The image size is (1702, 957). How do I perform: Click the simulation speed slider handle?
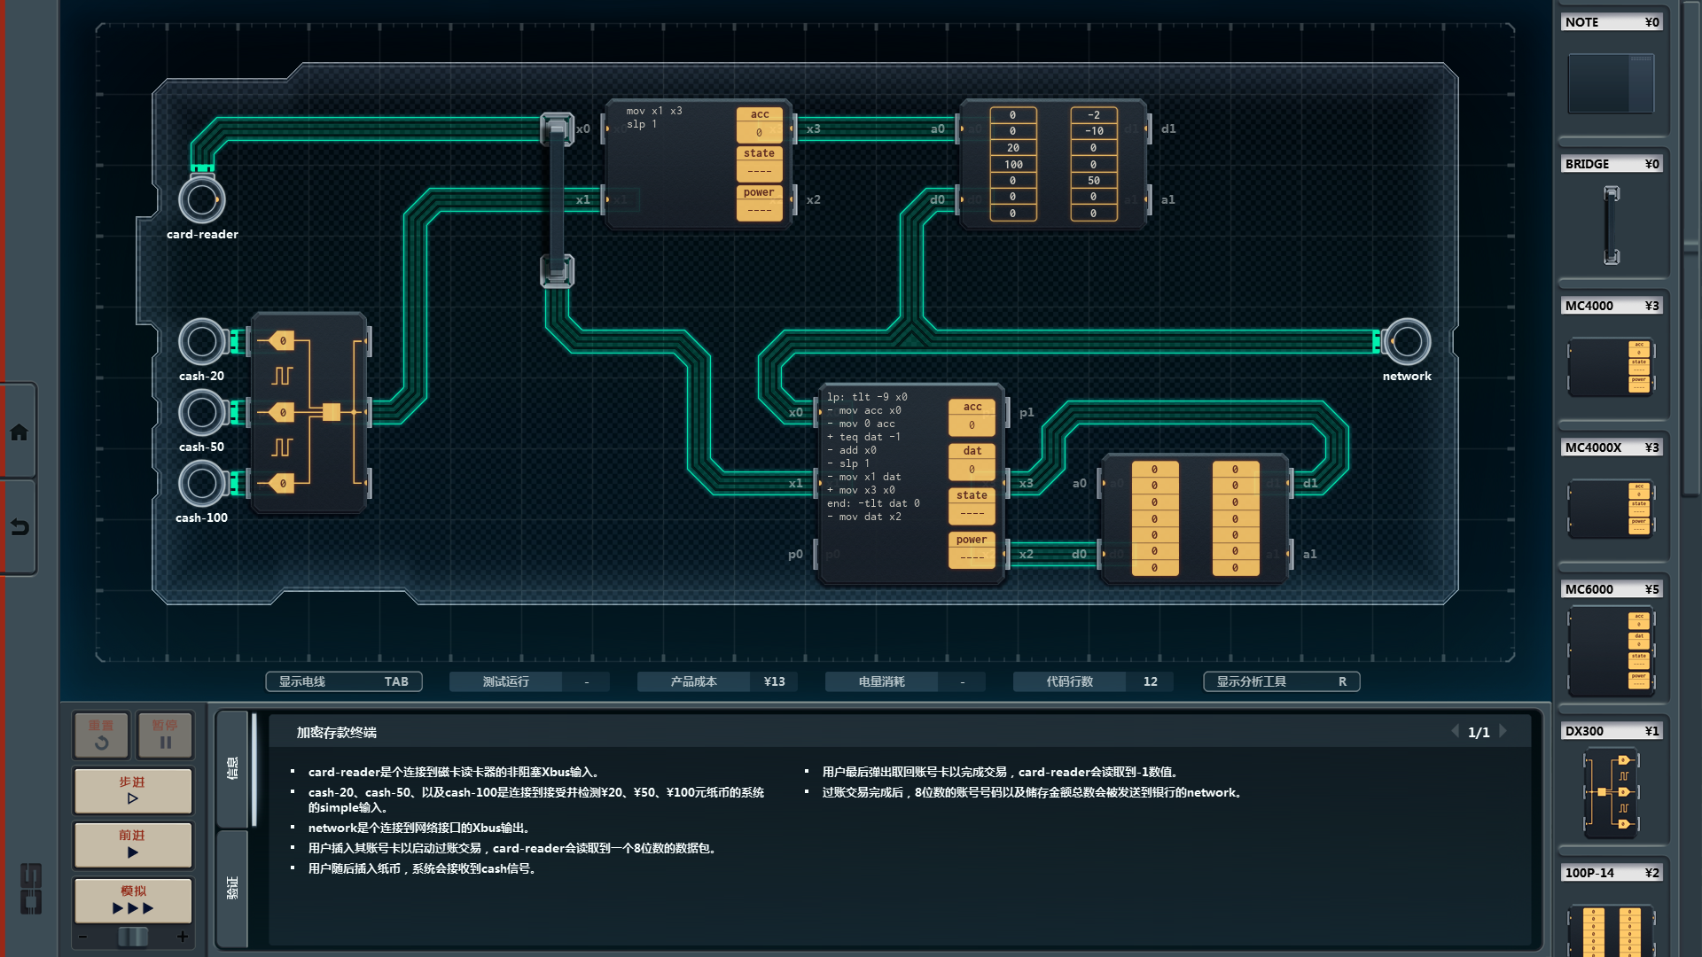tap(133, 937)
